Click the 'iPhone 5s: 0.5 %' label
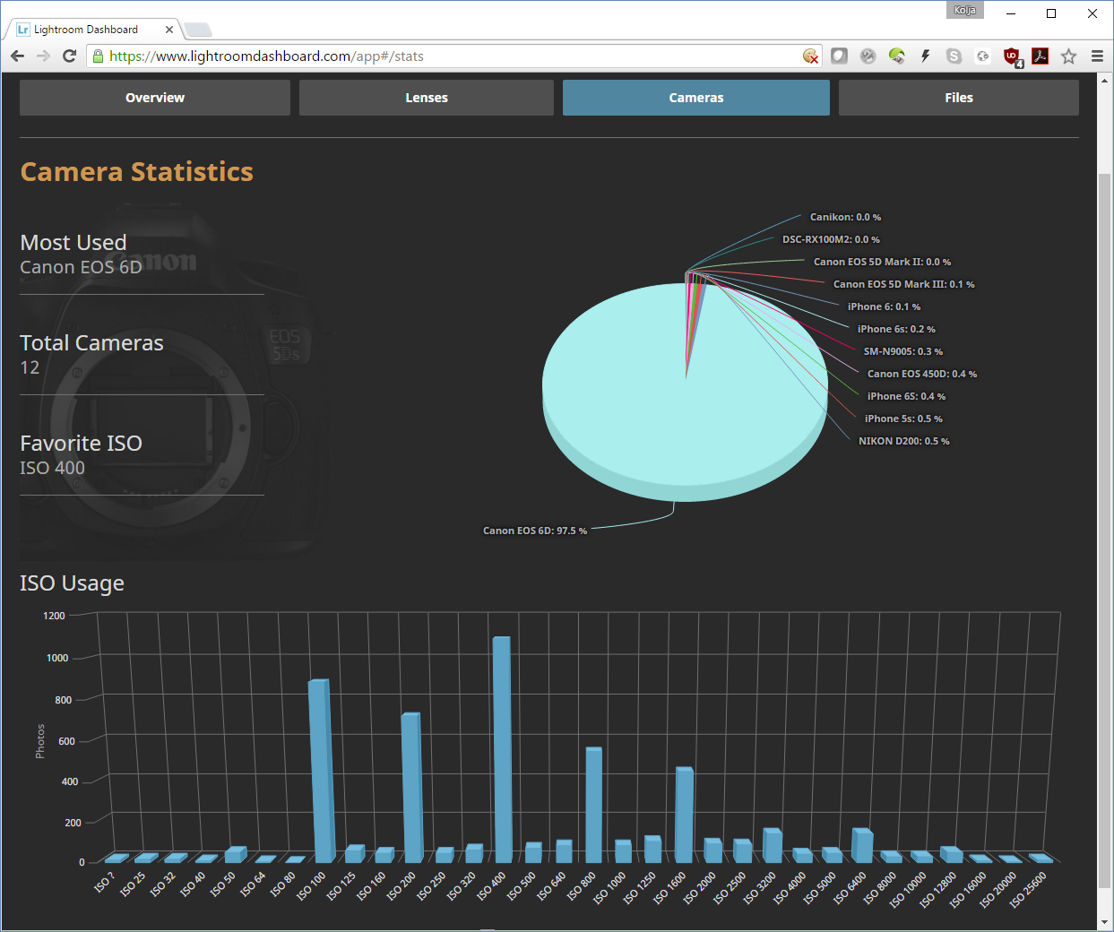This screenshot has width=1114, height=932. point(903,419)
